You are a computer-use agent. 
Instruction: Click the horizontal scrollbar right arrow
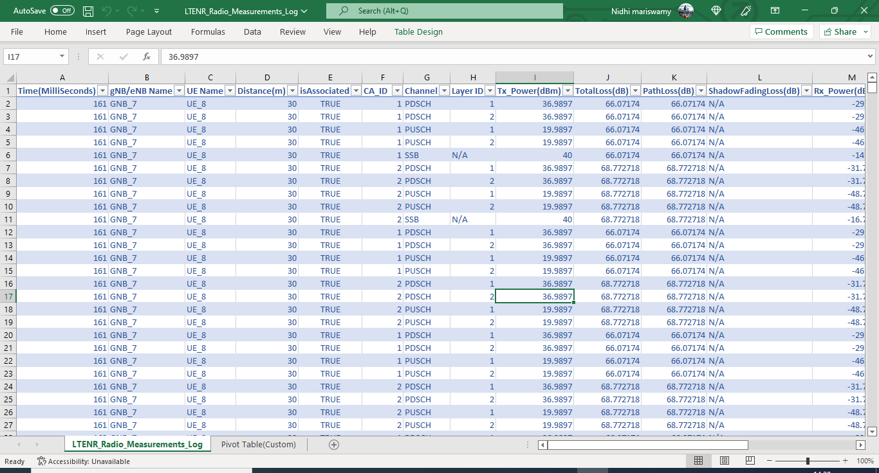pyautogui.click(x=861, y=445)
